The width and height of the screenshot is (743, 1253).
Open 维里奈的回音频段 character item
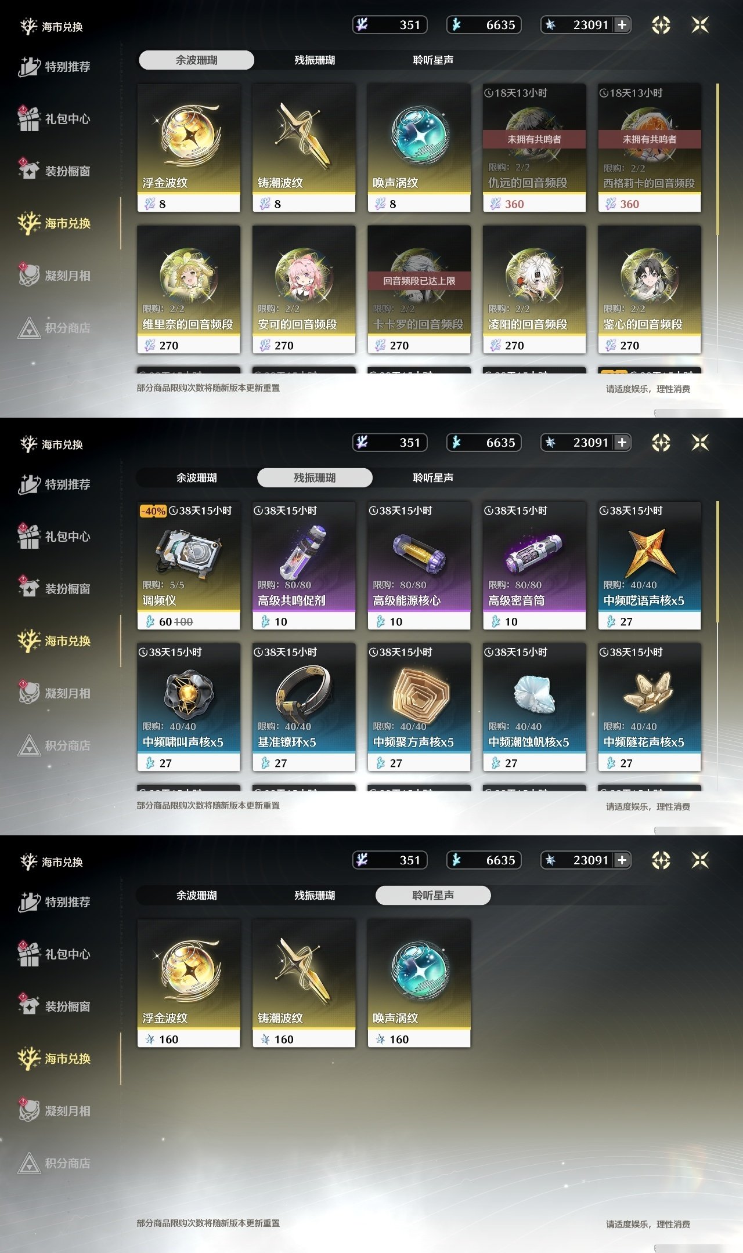(189, 289)
